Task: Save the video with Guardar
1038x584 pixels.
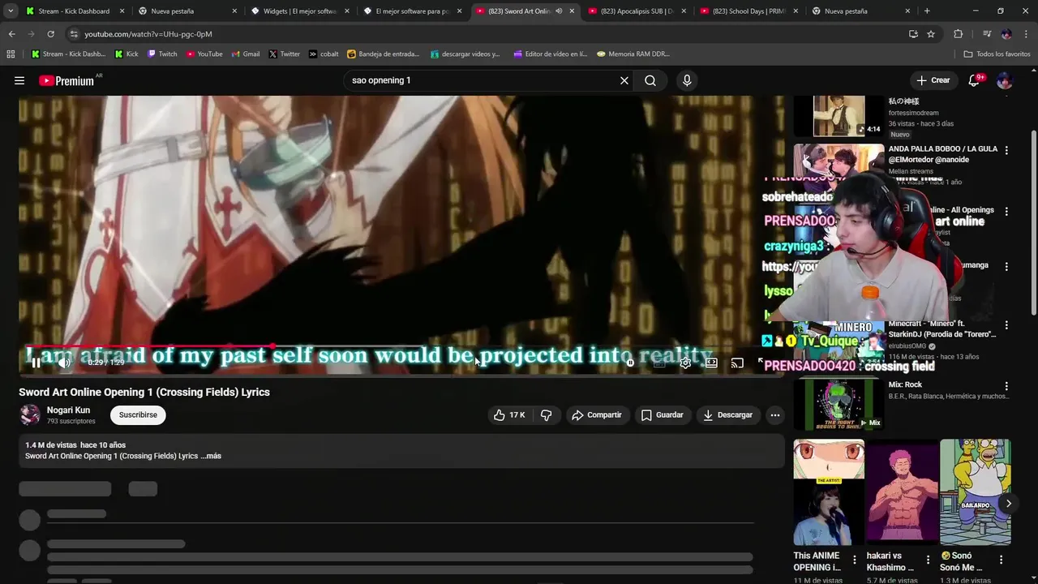Action: pyautogui.click(x=663, y=414)
